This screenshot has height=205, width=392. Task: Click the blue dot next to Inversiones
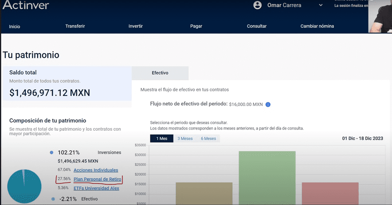[x=51, y=152]
